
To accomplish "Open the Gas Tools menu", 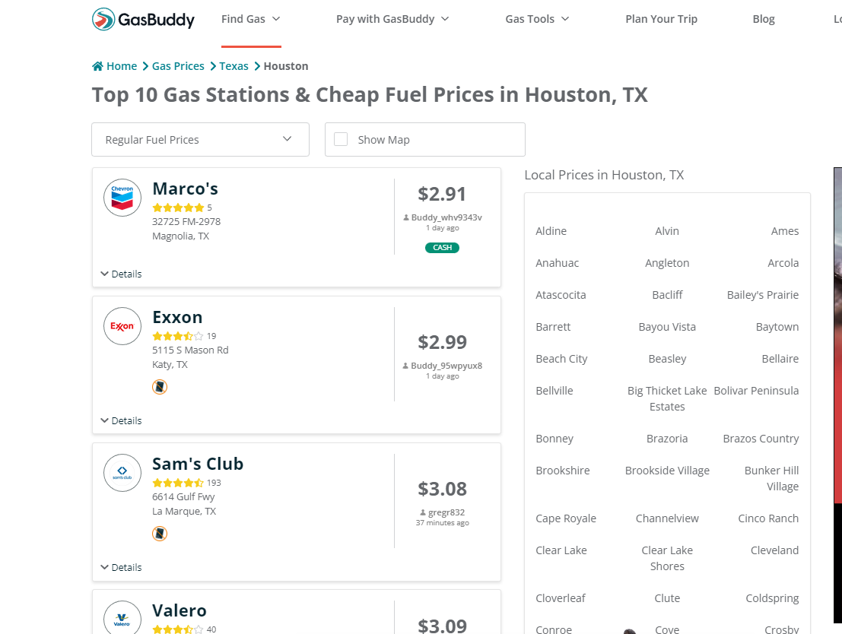I will tap(537, 19).
